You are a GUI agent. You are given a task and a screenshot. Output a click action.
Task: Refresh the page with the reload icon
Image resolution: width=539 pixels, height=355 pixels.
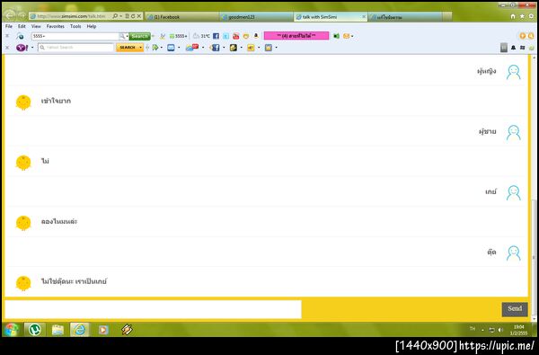coord(133,16)
